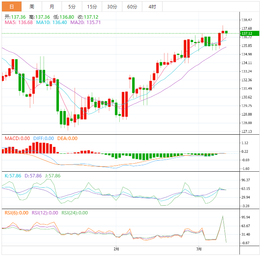Open the 15分 timeframe tab
This screenshot has height=256, width=262.
pyautogui.click(x=92, y=6)
